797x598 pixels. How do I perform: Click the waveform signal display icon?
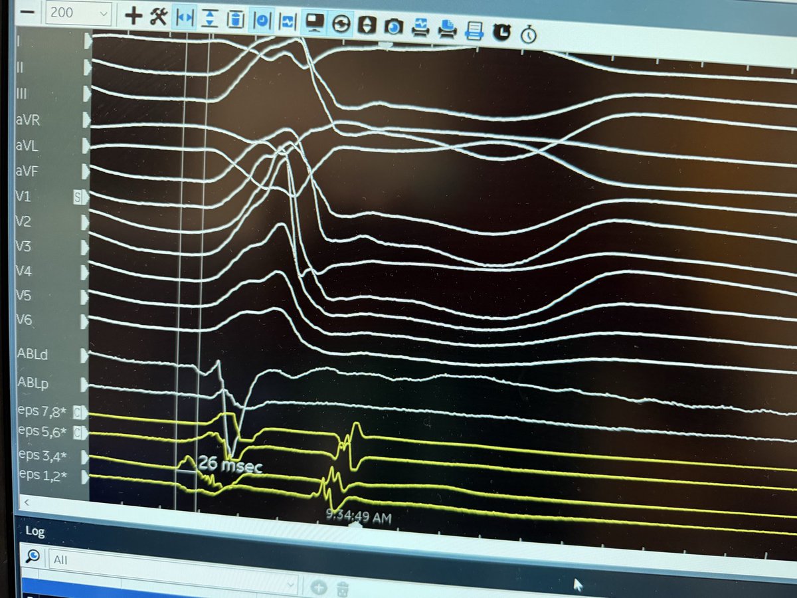[x=287, y=21]
